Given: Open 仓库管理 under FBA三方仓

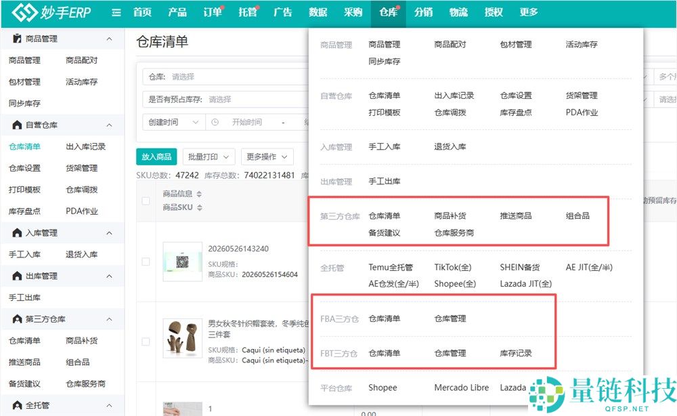Looking at the screenshot, I should pos(450,318).
